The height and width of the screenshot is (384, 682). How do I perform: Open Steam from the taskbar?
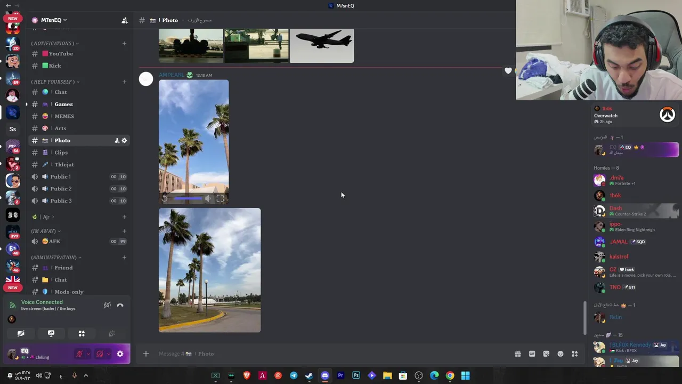(x=309, y=376)
